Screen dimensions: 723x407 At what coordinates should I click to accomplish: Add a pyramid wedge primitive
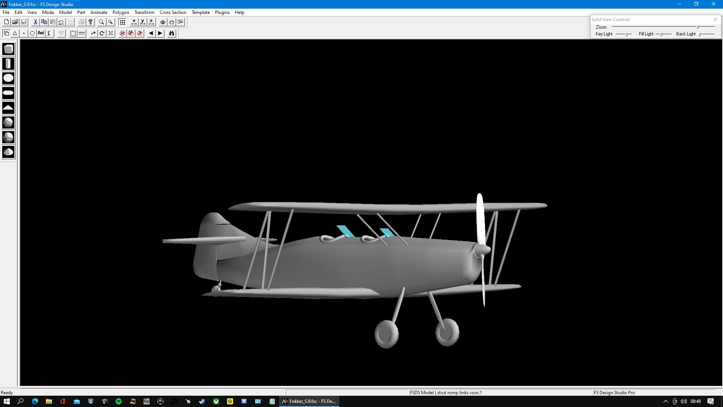[8, 108]
